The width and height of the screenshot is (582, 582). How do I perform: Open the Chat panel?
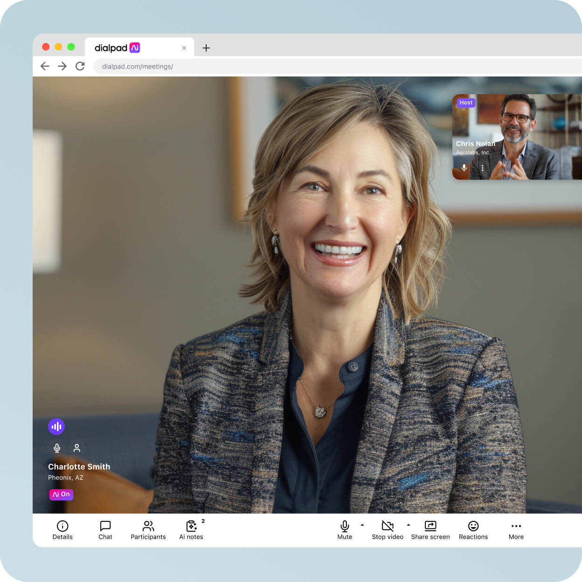coord(105,529)
